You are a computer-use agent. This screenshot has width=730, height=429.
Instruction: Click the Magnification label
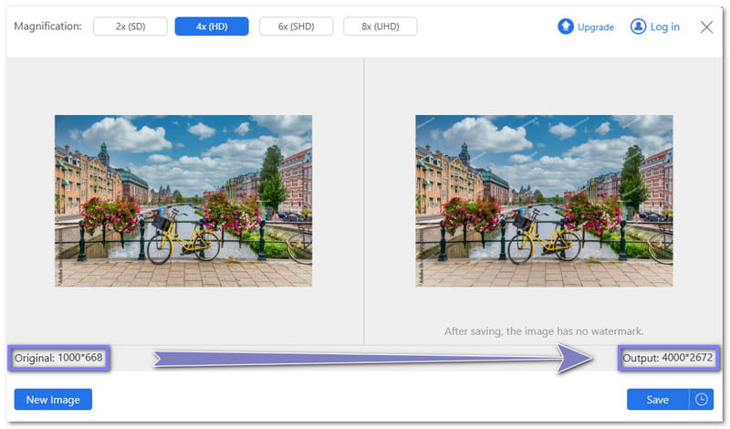tap(48, 26)
